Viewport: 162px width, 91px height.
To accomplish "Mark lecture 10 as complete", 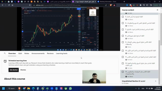I will coord(123,51).
